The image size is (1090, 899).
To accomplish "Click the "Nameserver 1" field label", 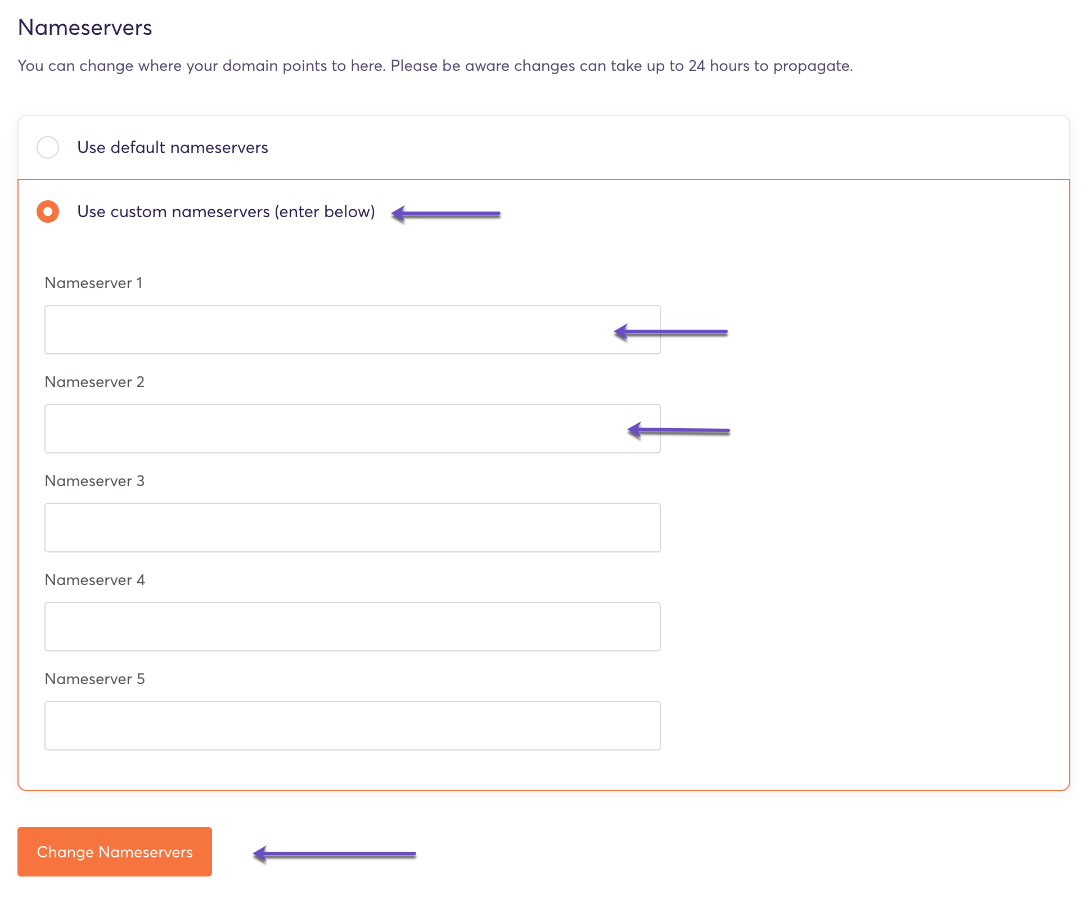I will tap(93, 283).
